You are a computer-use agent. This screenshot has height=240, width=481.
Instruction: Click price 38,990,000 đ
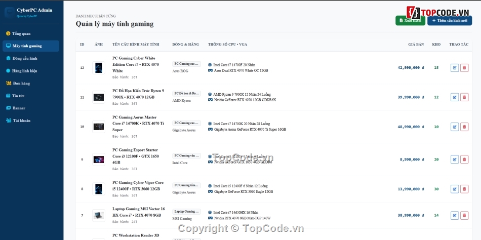[x=411, y=216]
